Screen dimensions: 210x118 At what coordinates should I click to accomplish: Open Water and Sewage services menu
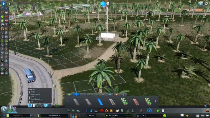pos(91,111)
